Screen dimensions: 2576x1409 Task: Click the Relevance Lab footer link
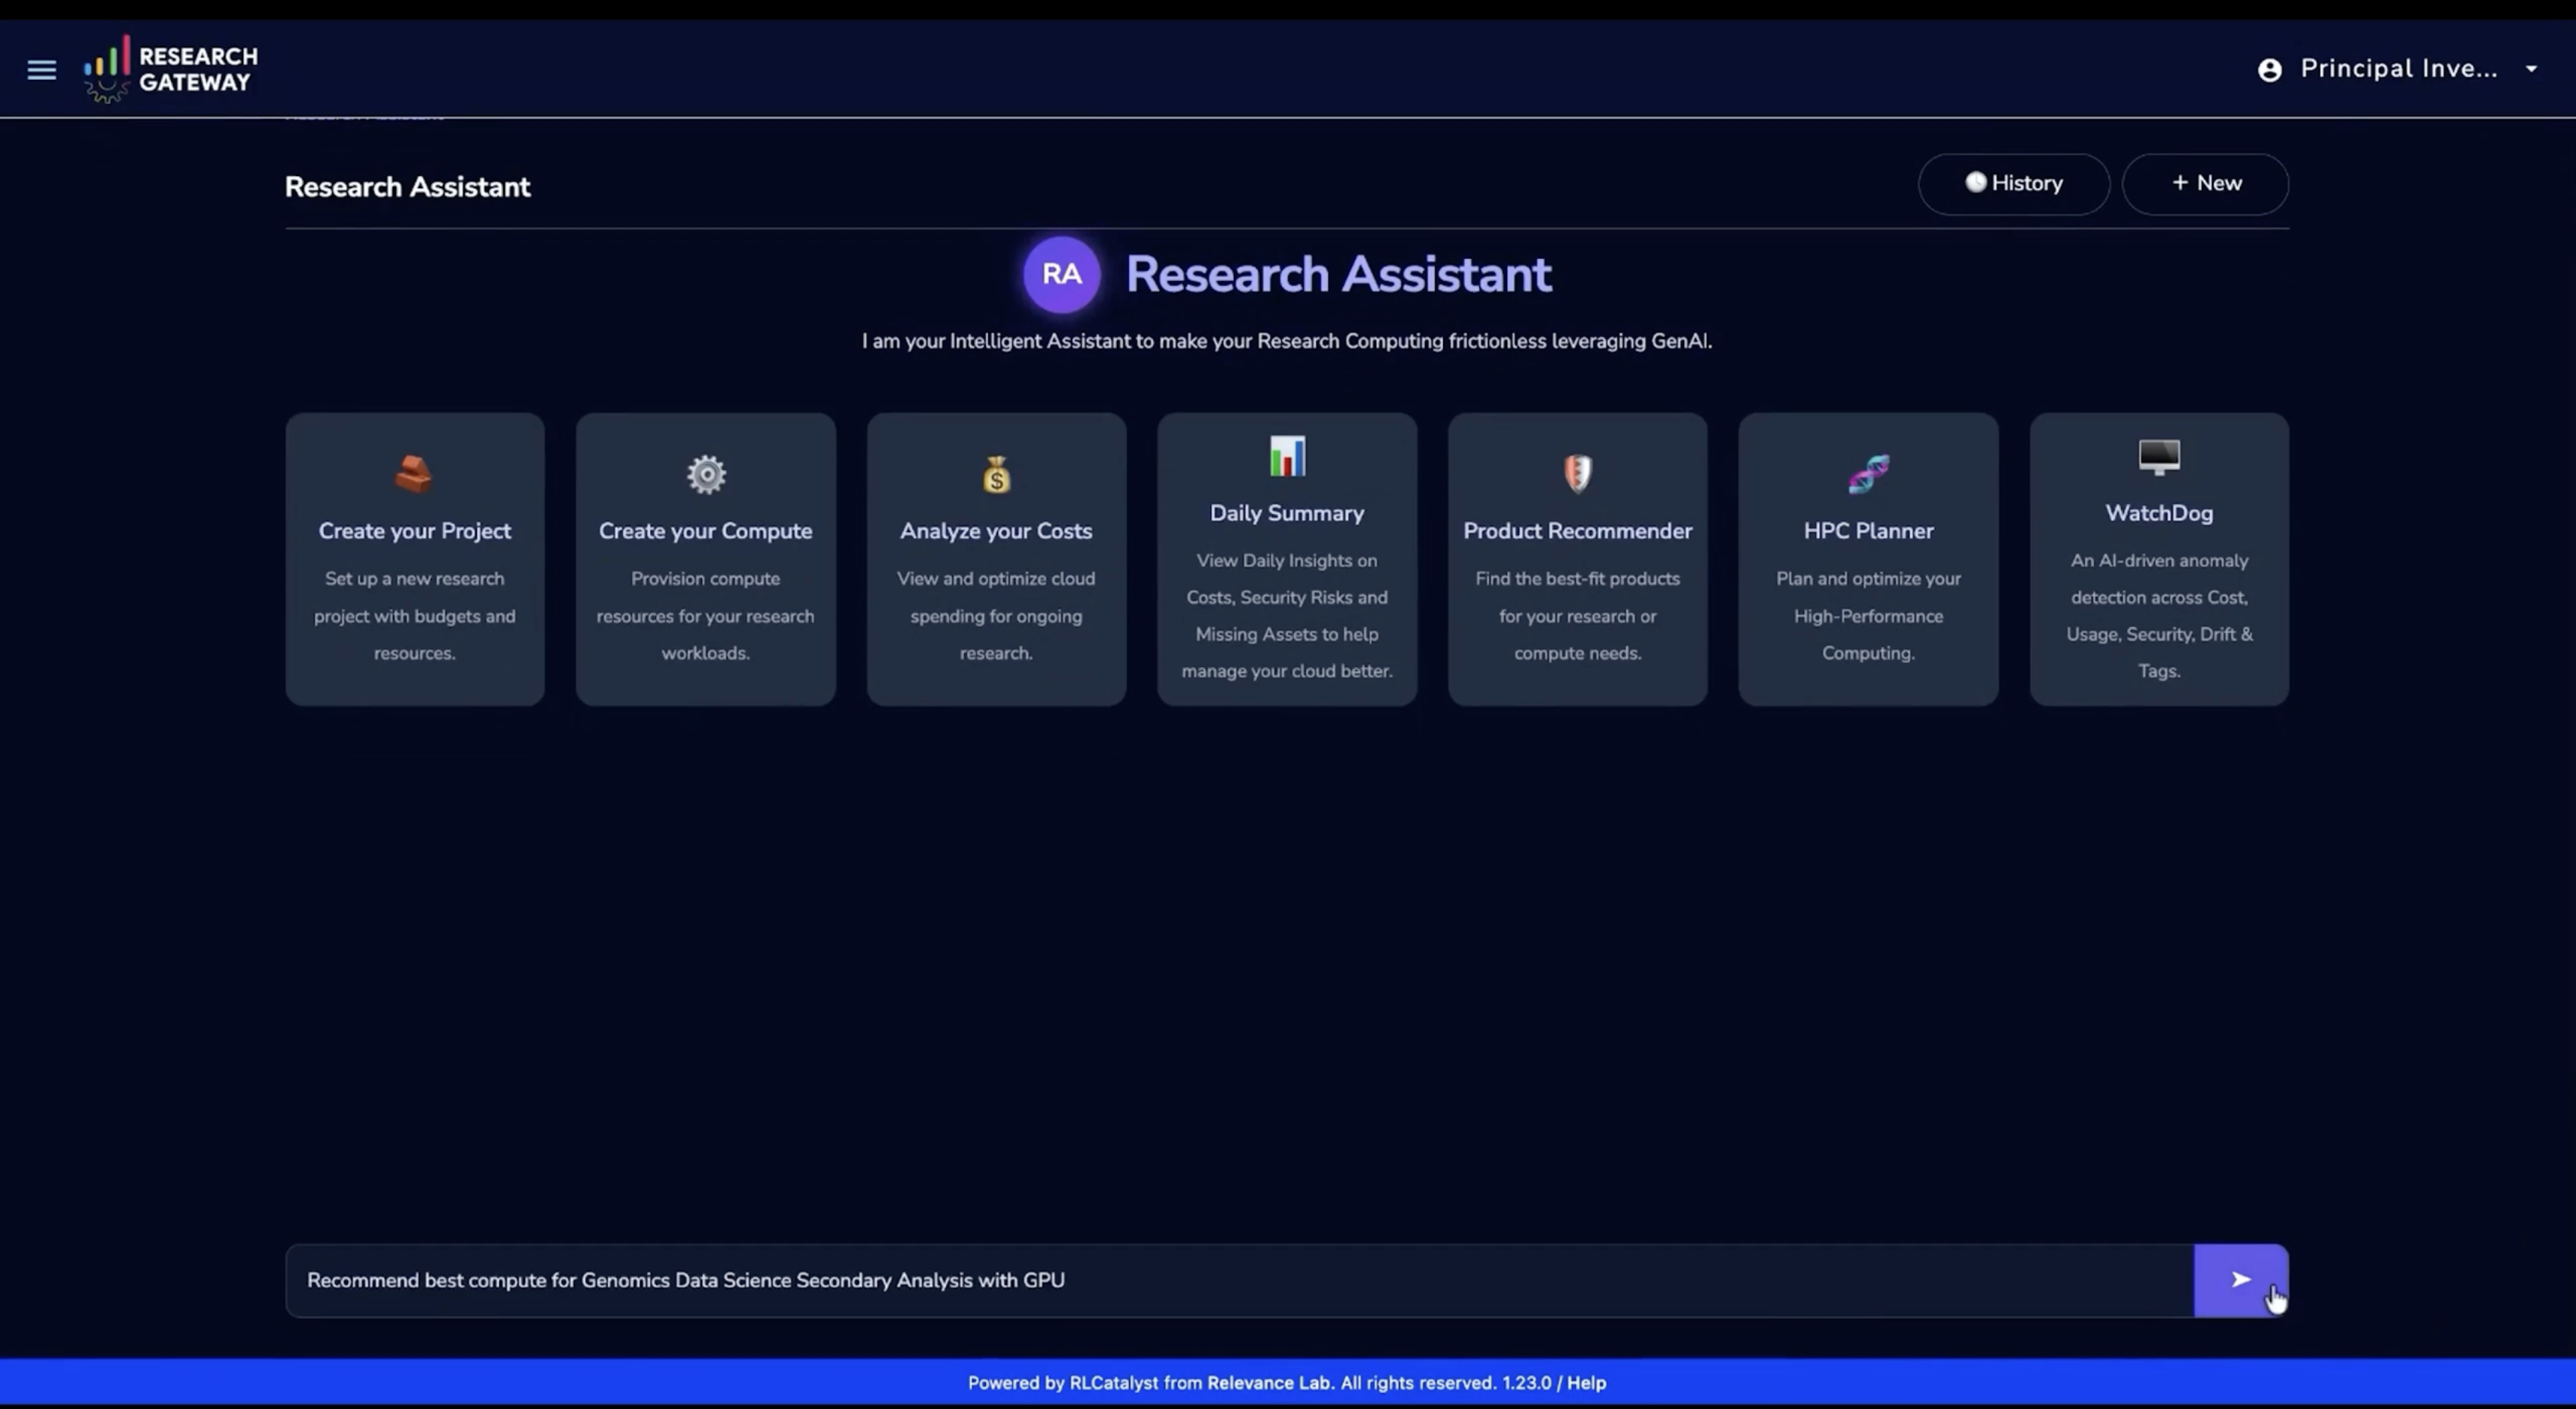click(1269, 1383)
